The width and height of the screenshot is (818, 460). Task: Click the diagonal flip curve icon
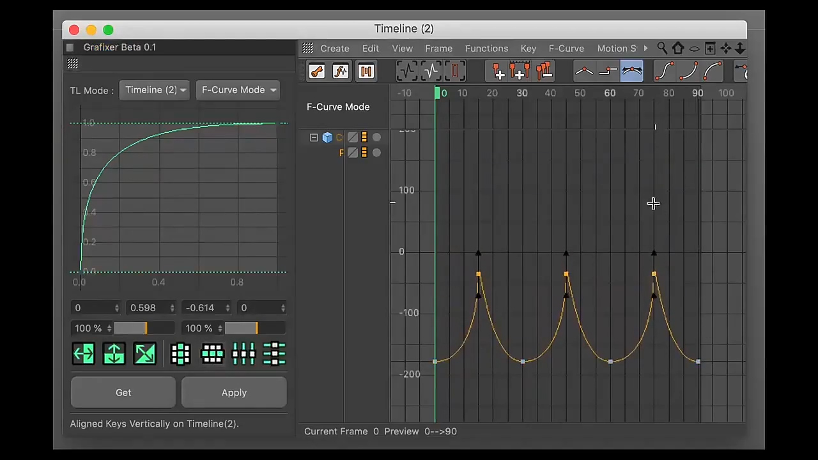(x=144, y=353)
